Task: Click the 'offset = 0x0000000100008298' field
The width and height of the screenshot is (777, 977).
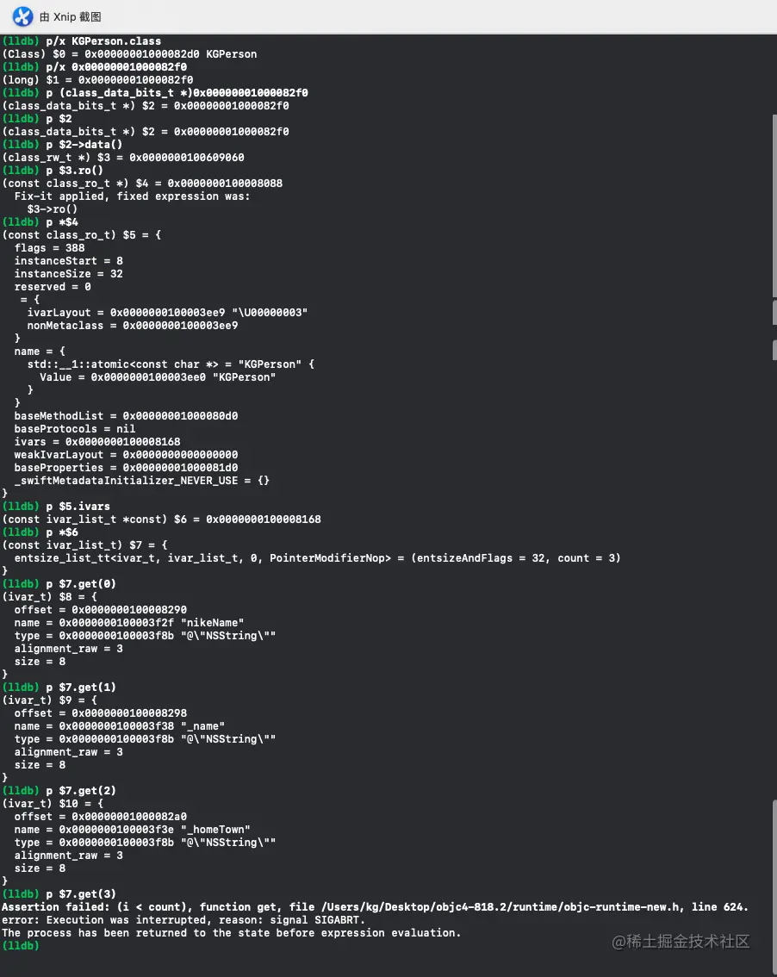Action: [x=100, y=713]
